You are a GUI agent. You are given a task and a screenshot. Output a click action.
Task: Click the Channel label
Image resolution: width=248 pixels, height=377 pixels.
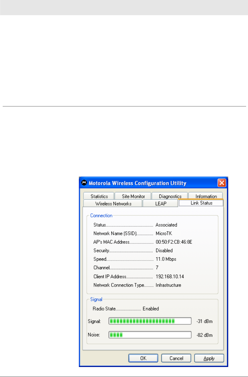[101, 268]
